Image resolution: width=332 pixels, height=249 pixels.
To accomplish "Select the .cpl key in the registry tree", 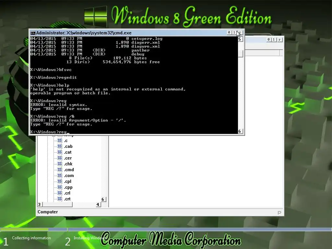I will (67, 182).
